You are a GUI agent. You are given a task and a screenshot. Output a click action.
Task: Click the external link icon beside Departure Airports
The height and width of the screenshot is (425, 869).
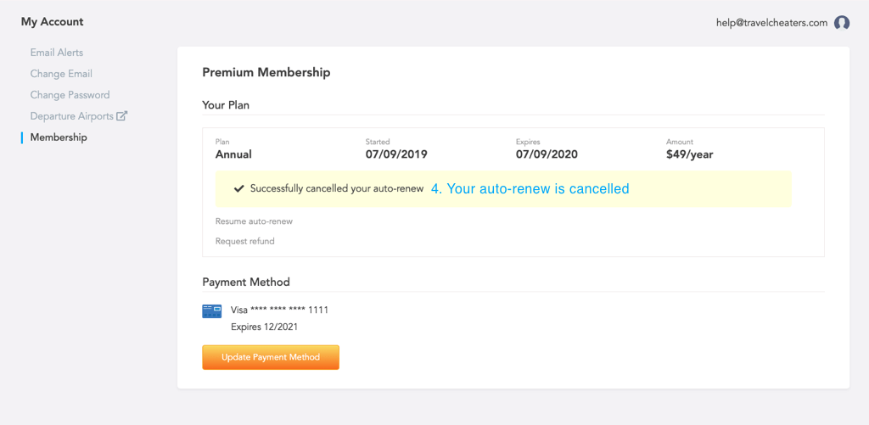pyautogui.click(x=121, y=116)
